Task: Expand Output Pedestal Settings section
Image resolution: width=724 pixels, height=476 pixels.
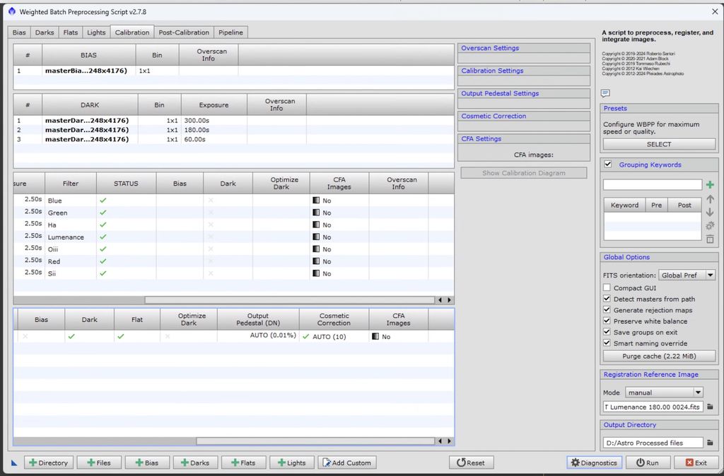Action: [524, 93]
